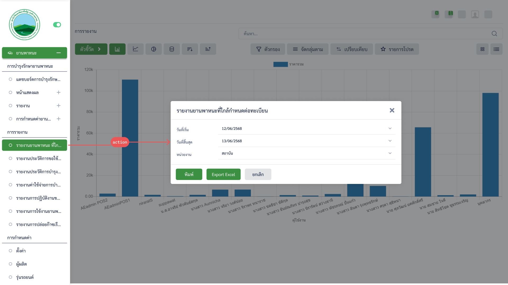Image resolution: width=508 pixels, height=285 pixels.
Task: Click the Export Excel button
Action: [223, 174]
